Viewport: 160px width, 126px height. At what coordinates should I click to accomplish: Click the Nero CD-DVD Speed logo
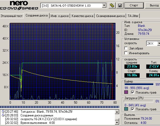coord(19,6)
